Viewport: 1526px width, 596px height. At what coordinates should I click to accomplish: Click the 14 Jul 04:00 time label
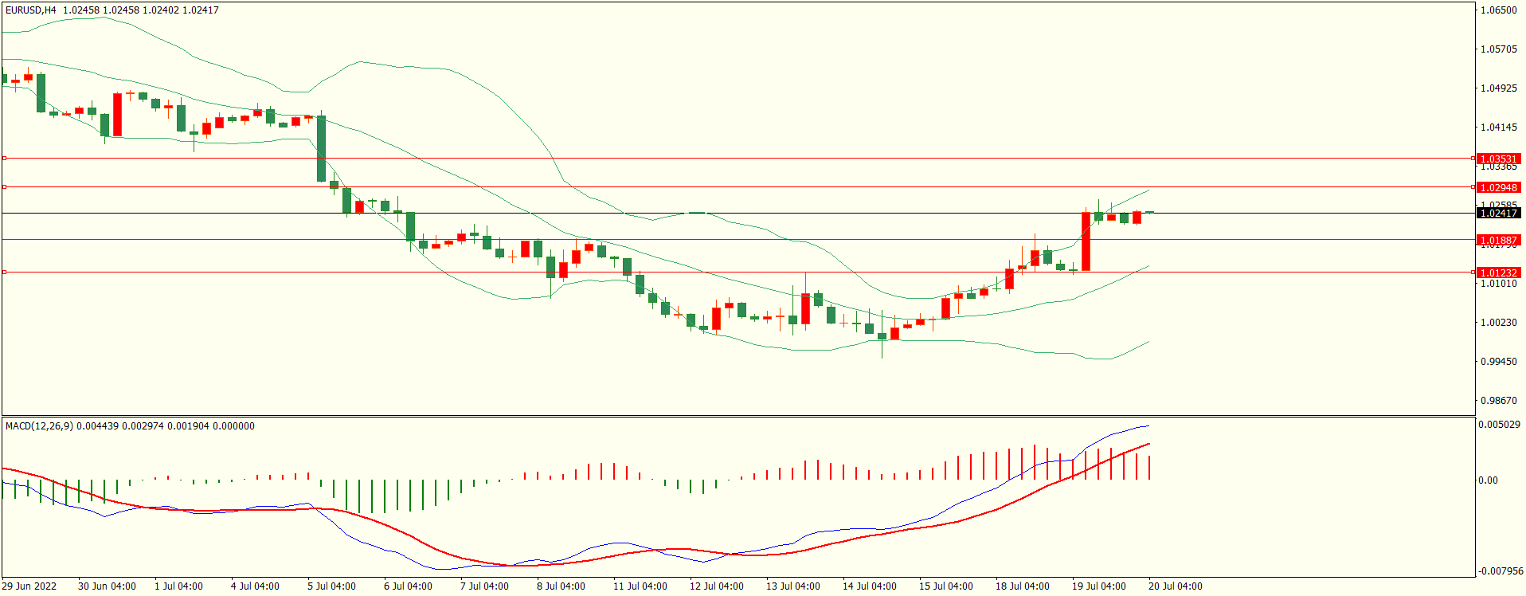point(870,586)
